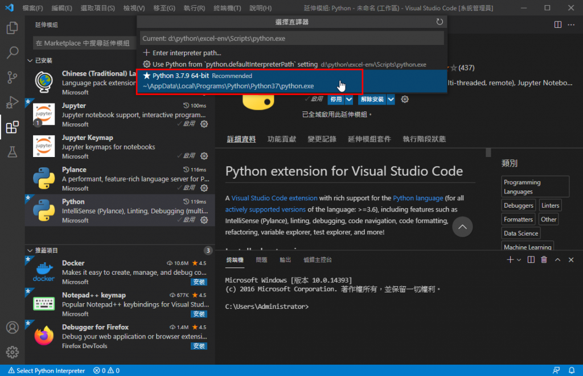Open the 終端機(T) menu
The width and height of the screenshot is (583, 376).
(227, 8)
